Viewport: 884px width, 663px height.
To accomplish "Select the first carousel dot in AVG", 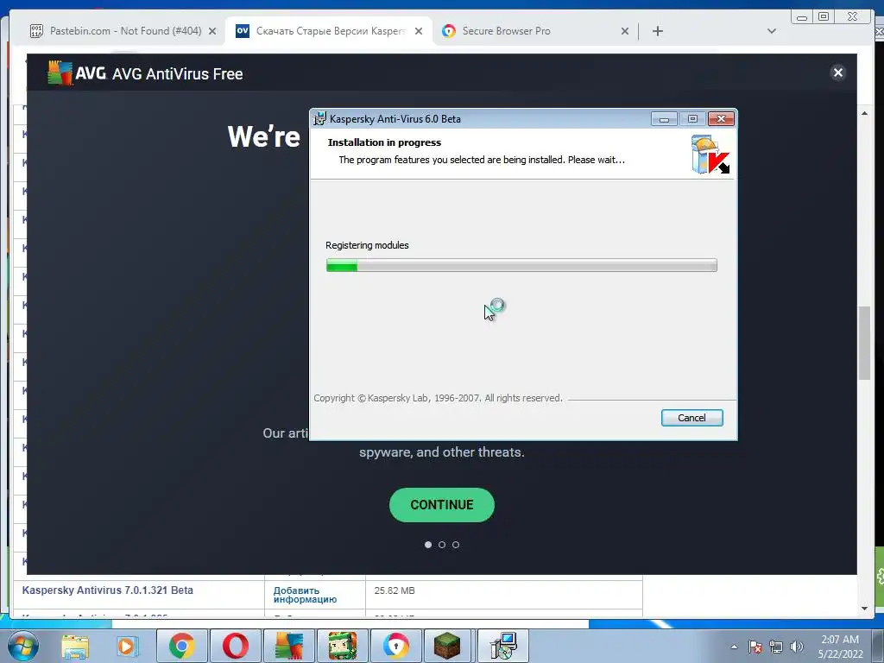I will (428, 545).
